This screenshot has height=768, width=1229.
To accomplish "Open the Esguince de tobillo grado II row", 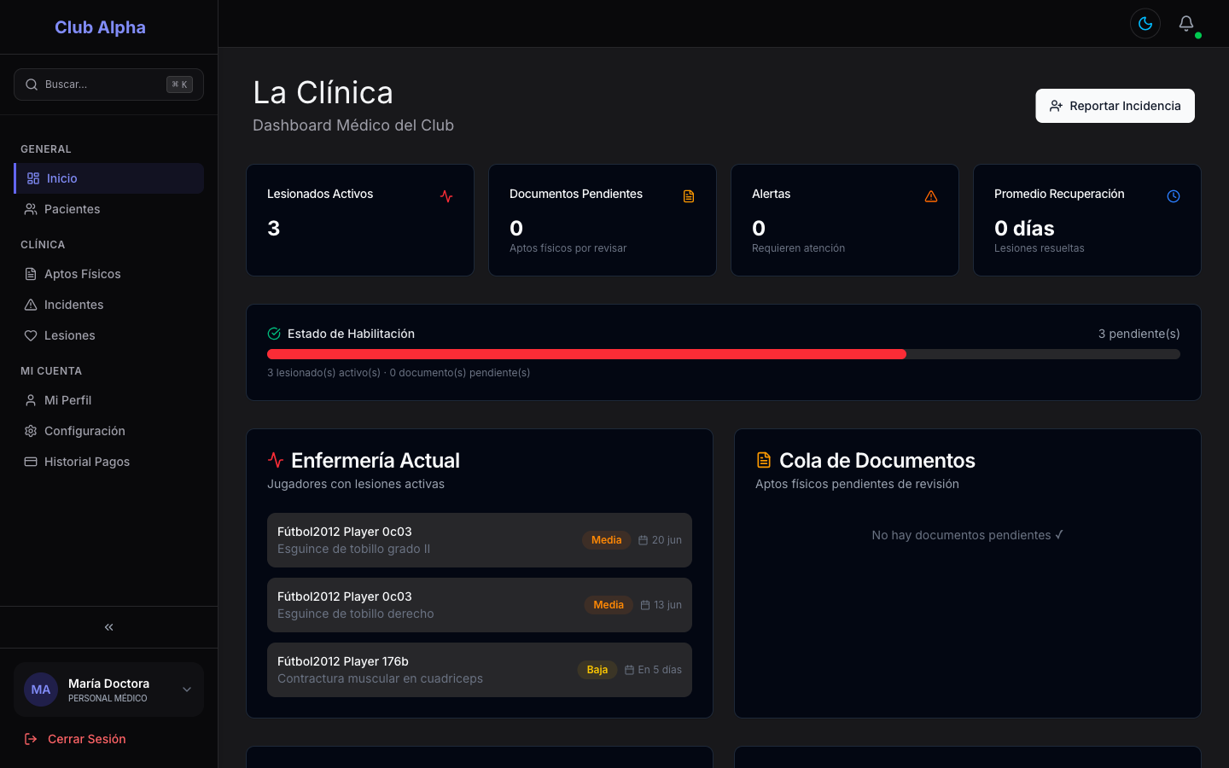I will tap(480, 540).
